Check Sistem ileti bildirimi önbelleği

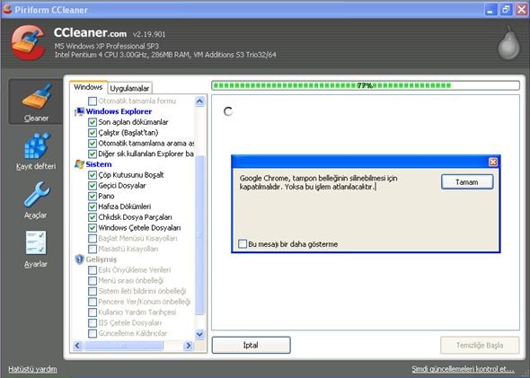[x=92, y=291]
